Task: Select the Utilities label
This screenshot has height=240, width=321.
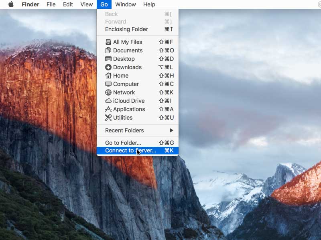Action: coord(123,118)
